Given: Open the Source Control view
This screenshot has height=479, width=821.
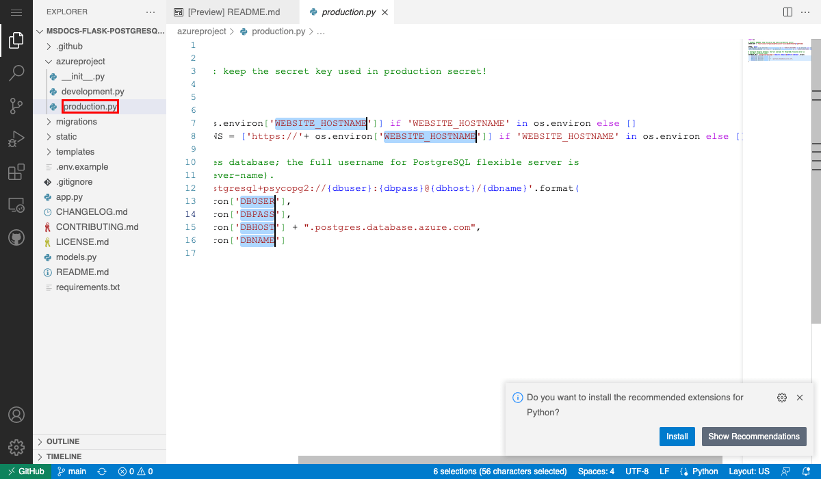Looking at the screenshot, I should pyautogui.click(x=16, y=106).
